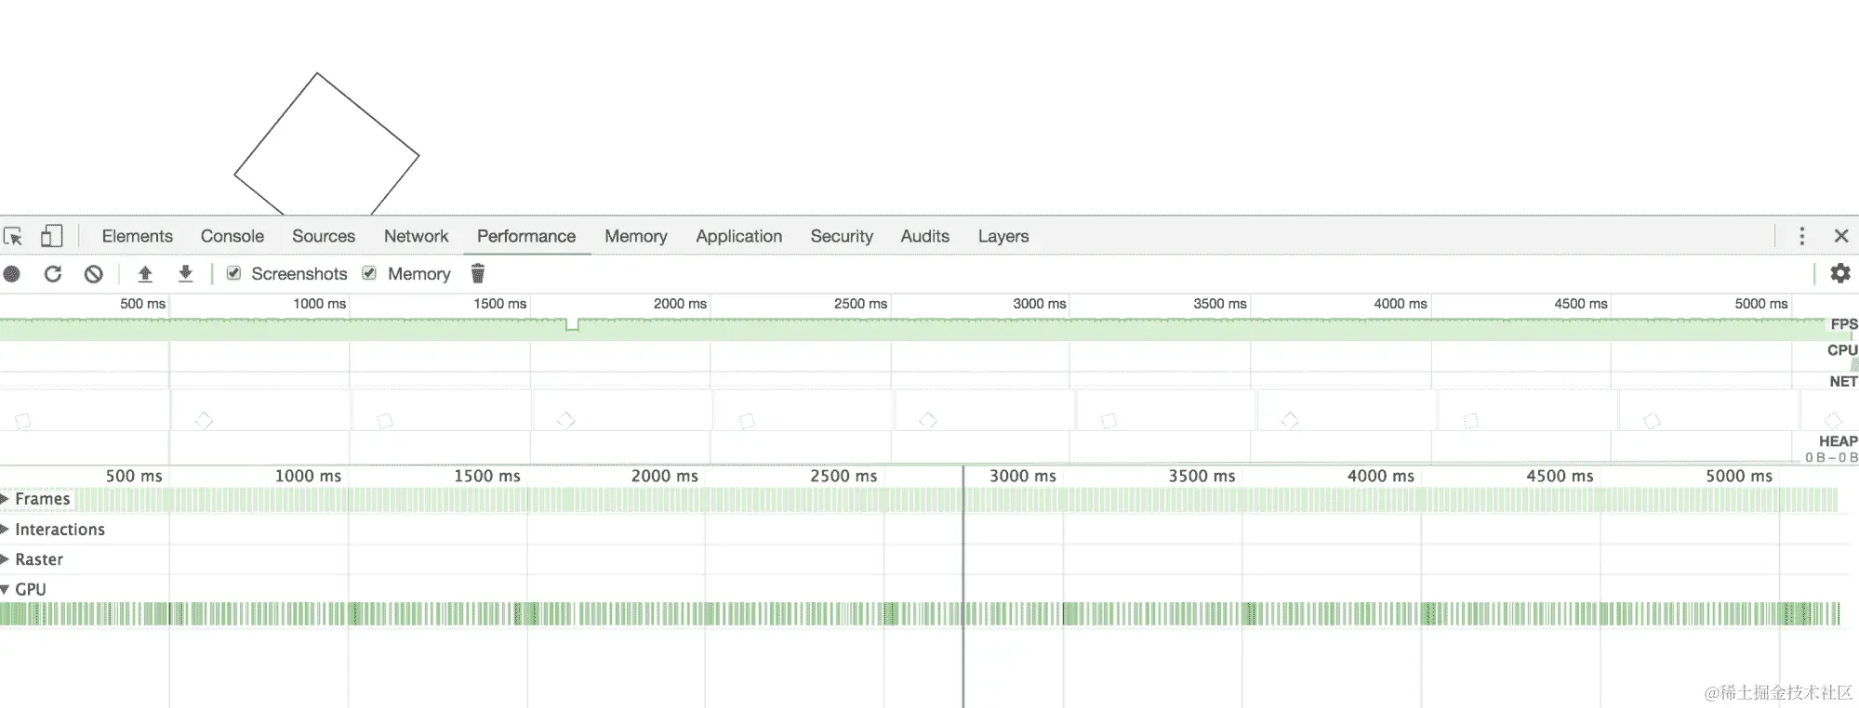Image resolution: width=1859 pixels, height=708 pixels.
Task: Click the HEAP label in overview
Action: coord(1838,441)
